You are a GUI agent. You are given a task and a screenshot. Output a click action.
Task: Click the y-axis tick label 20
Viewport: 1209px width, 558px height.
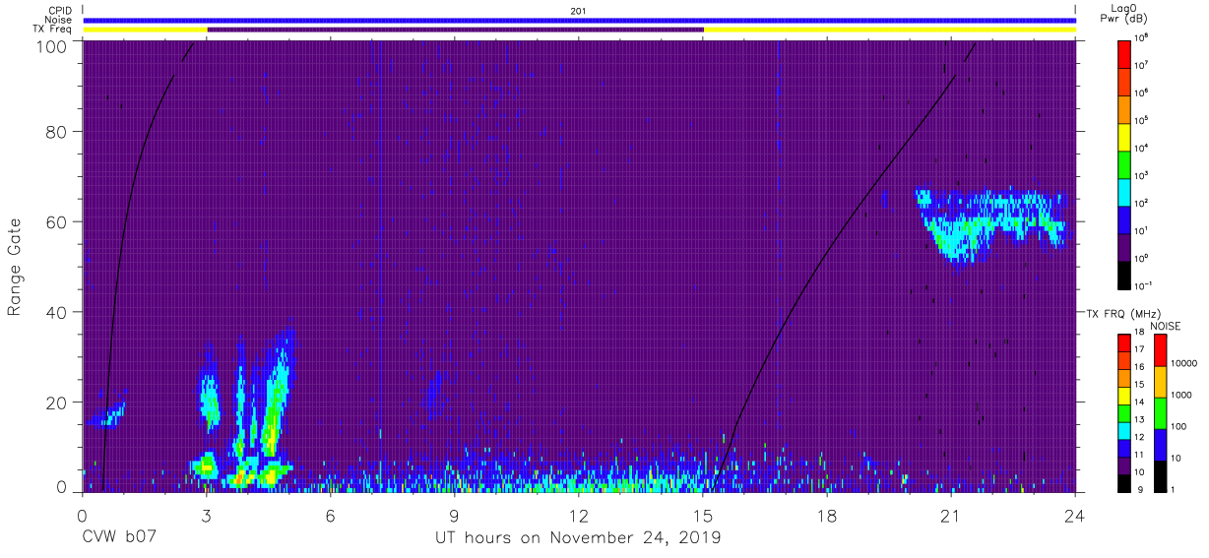click(x=56, y=403)
